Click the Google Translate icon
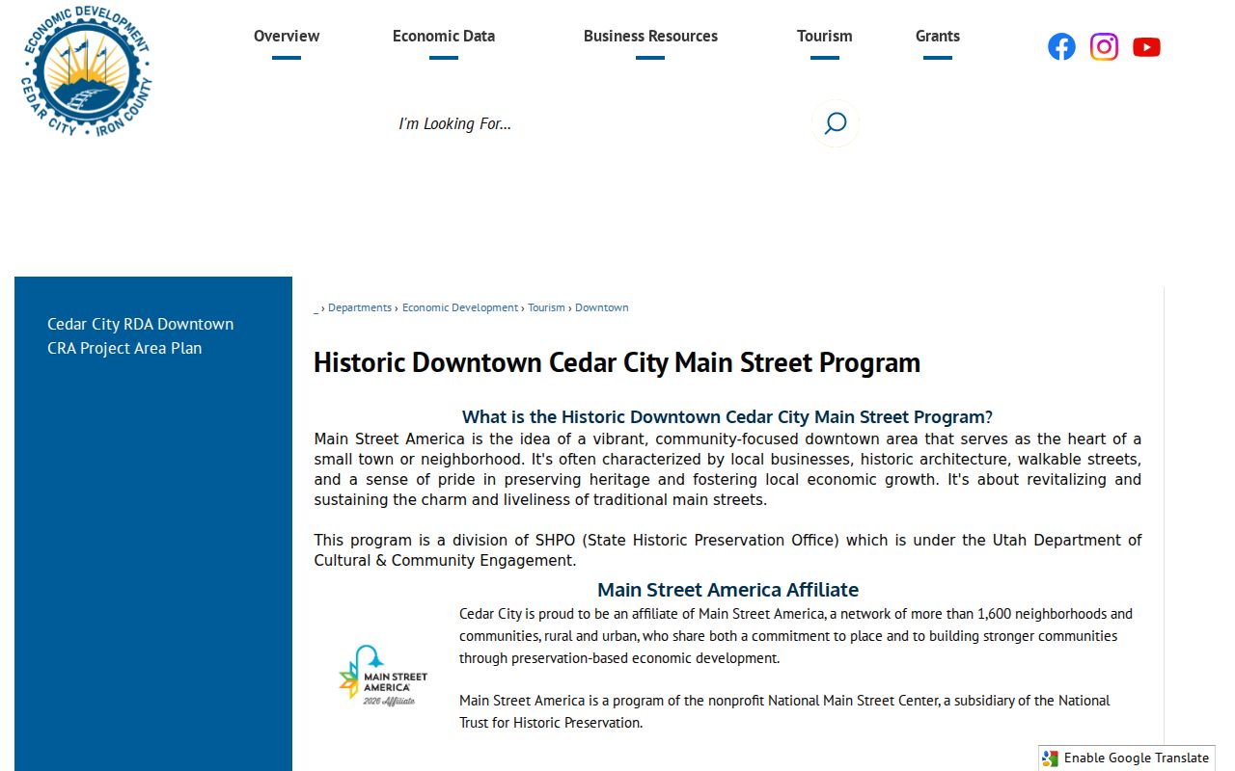Screen dimensions: 1235x771 click(1050, 758)
